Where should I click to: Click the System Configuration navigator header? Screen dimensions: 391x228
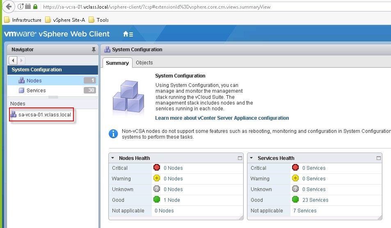(x=53, y=70)
